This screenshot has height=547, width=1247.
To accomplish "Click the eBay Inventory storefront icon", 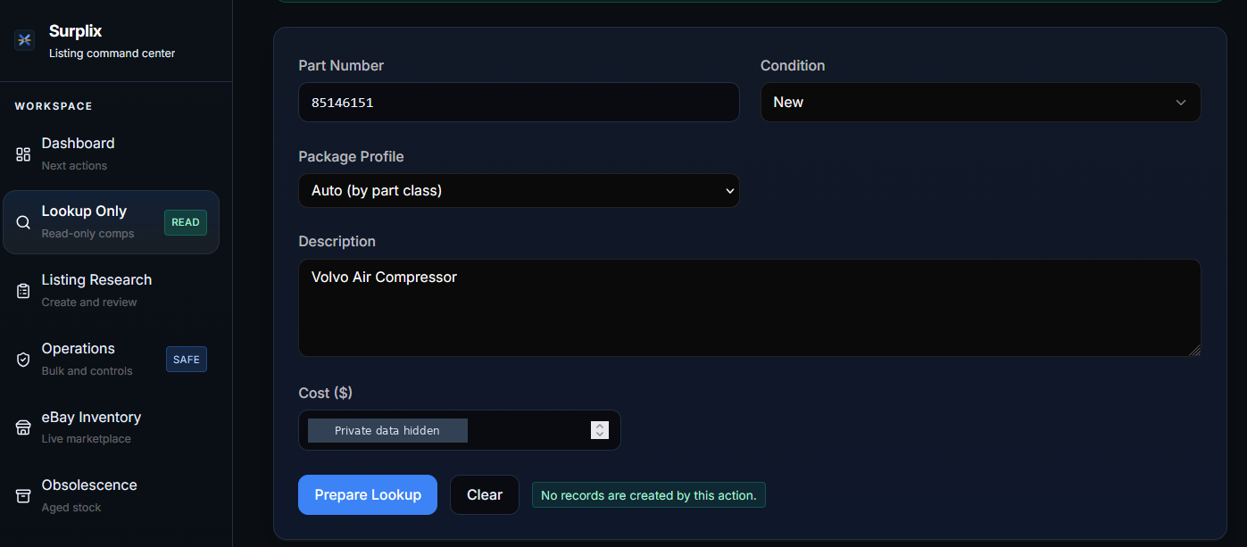I will [23, 427].
